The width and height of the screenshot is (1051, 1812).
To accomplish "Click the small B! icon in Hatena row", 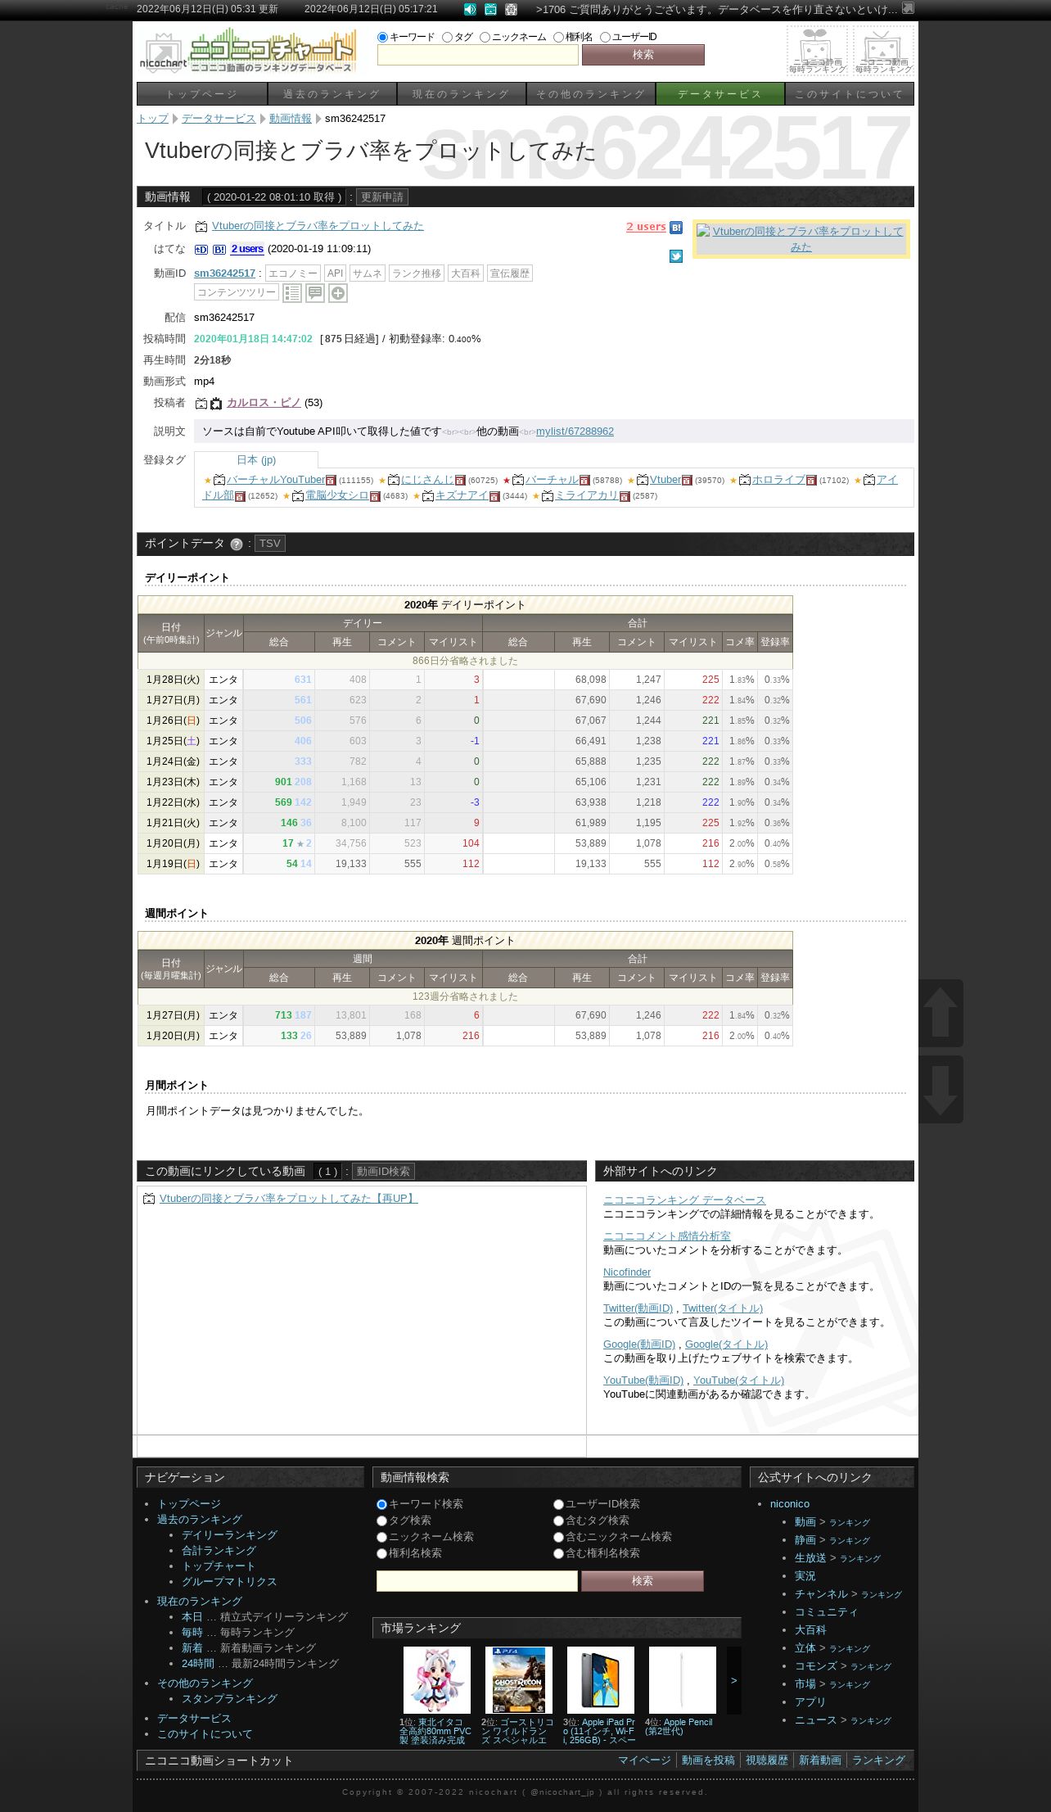I will pos(219,250).
